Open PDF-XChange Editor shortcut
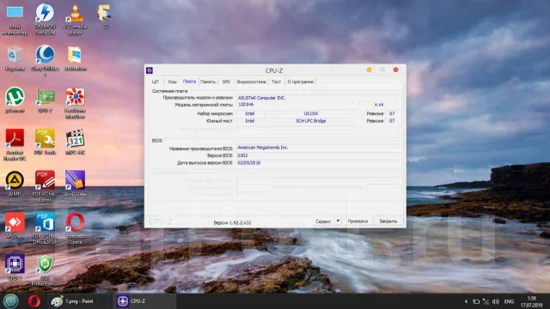 coord(45,186)
